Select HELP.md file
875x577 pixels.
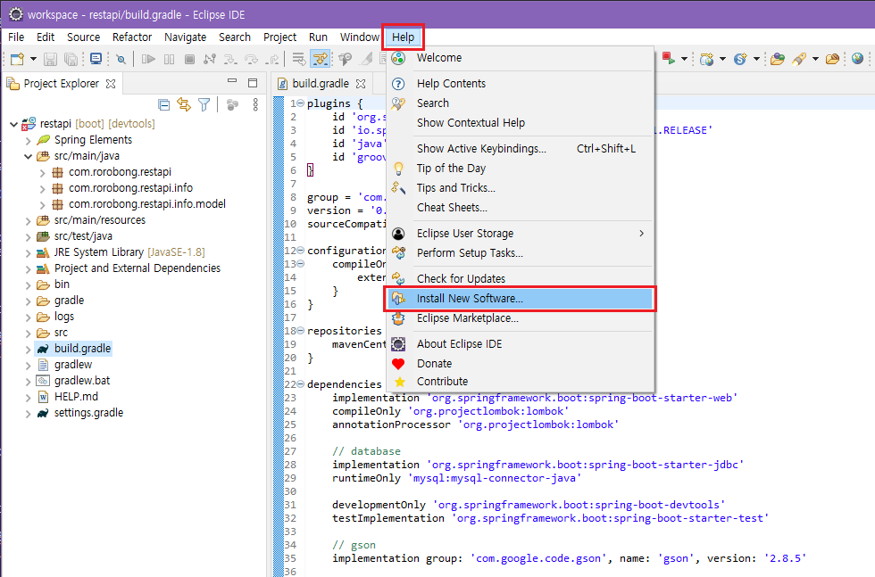pyautogui.click(x=76, y=396)
